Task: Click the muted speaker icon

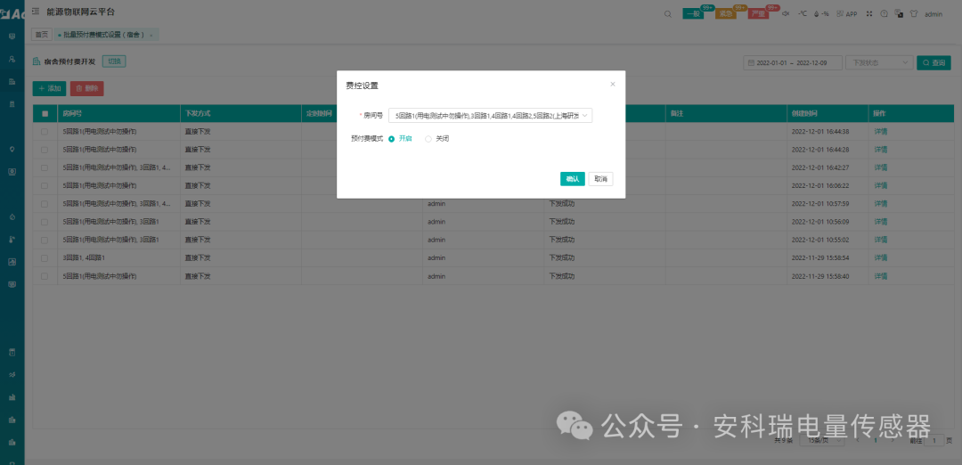Action: pos(786,13)
